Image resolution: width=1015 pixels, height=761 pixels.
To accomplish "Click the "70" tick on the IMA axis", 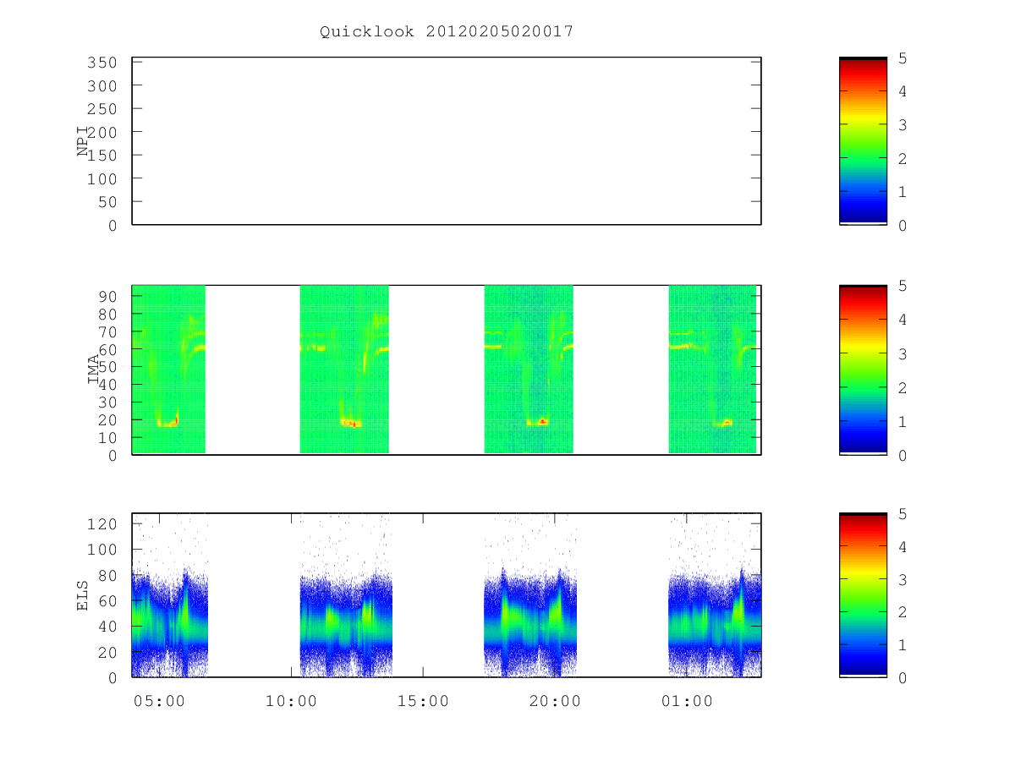I will click(107, 331).
